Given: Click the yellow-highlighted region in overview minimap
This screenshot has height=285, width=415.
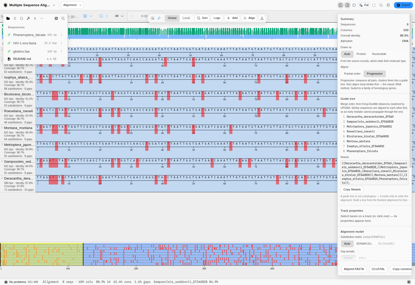Looking at the screenshot, I should point(42,254).
